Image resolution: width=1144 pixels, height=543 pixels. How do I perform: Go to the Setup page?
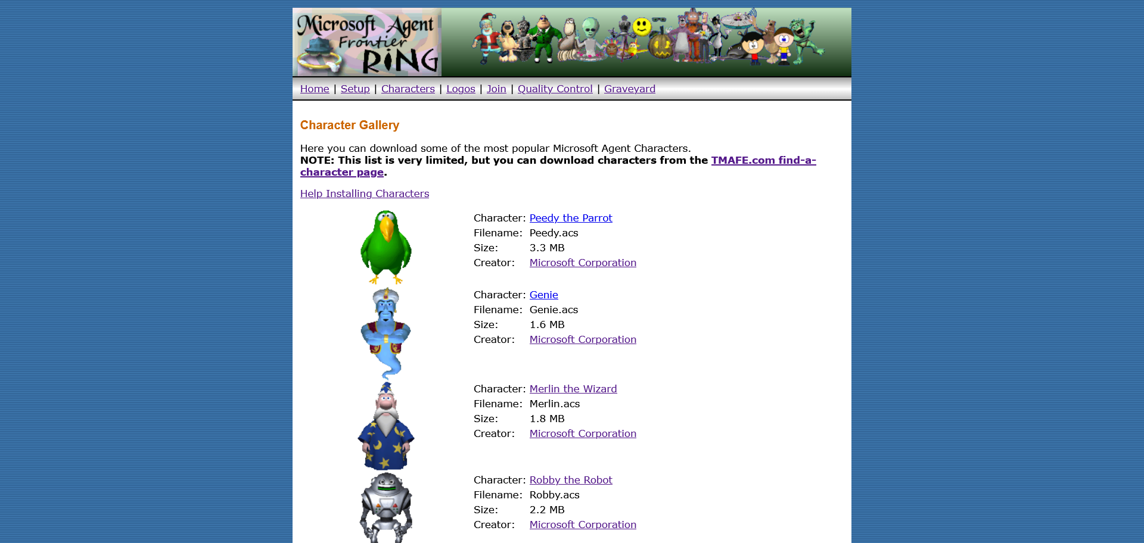pyautogui.click(x=355, y=89)
